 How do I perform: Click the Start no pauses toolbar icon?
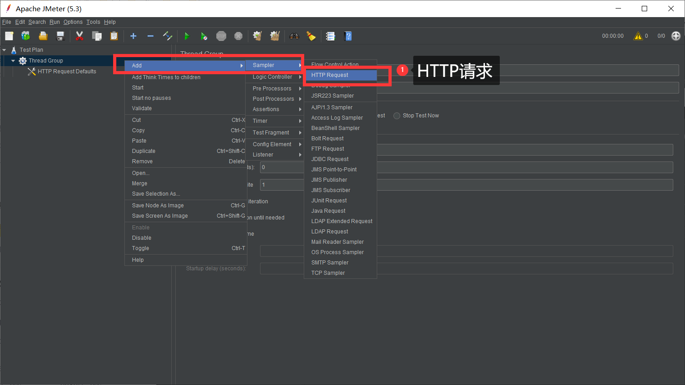[204, 36]
